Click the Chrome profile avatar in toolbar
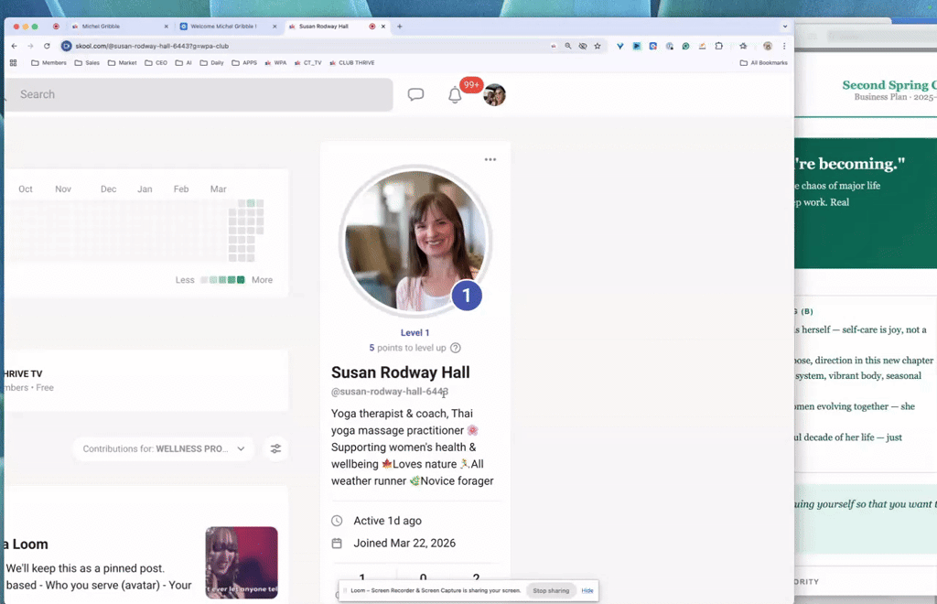937x604 pixels. pos(768,46)
